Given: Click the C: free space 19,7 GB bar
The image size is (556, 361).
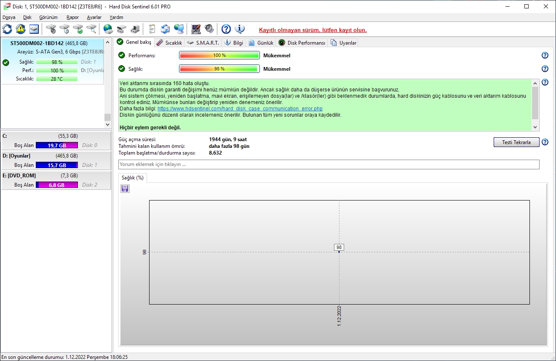Looking at the screenshot, I should click(x=57, y=145).
